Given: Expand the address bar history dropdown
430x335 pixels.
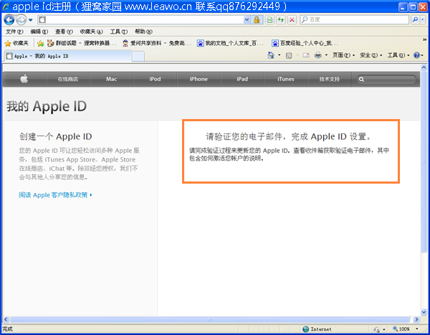Looking at the screenshot, I should coord(247,20).
